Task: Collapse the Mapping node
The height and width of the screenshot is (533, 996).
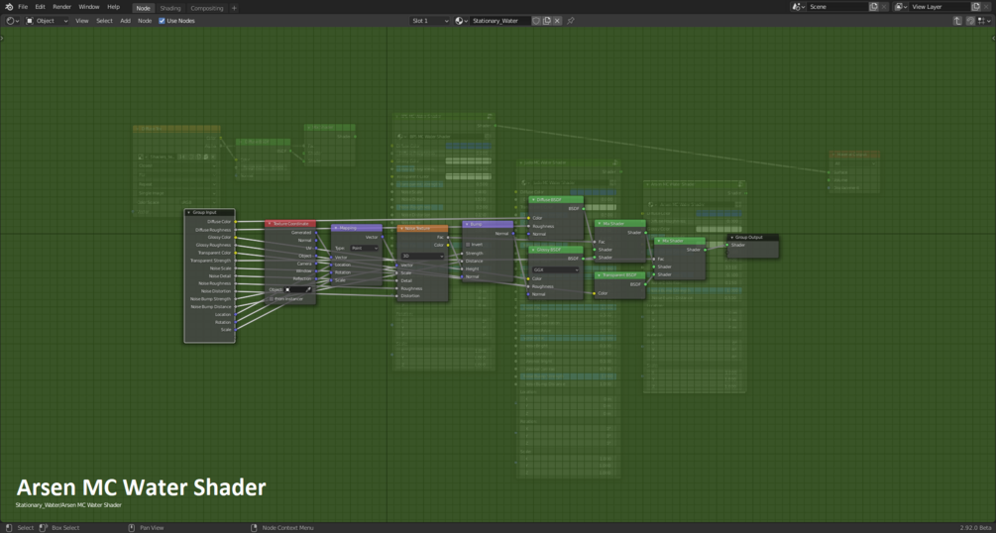Action: pos(335,228)
